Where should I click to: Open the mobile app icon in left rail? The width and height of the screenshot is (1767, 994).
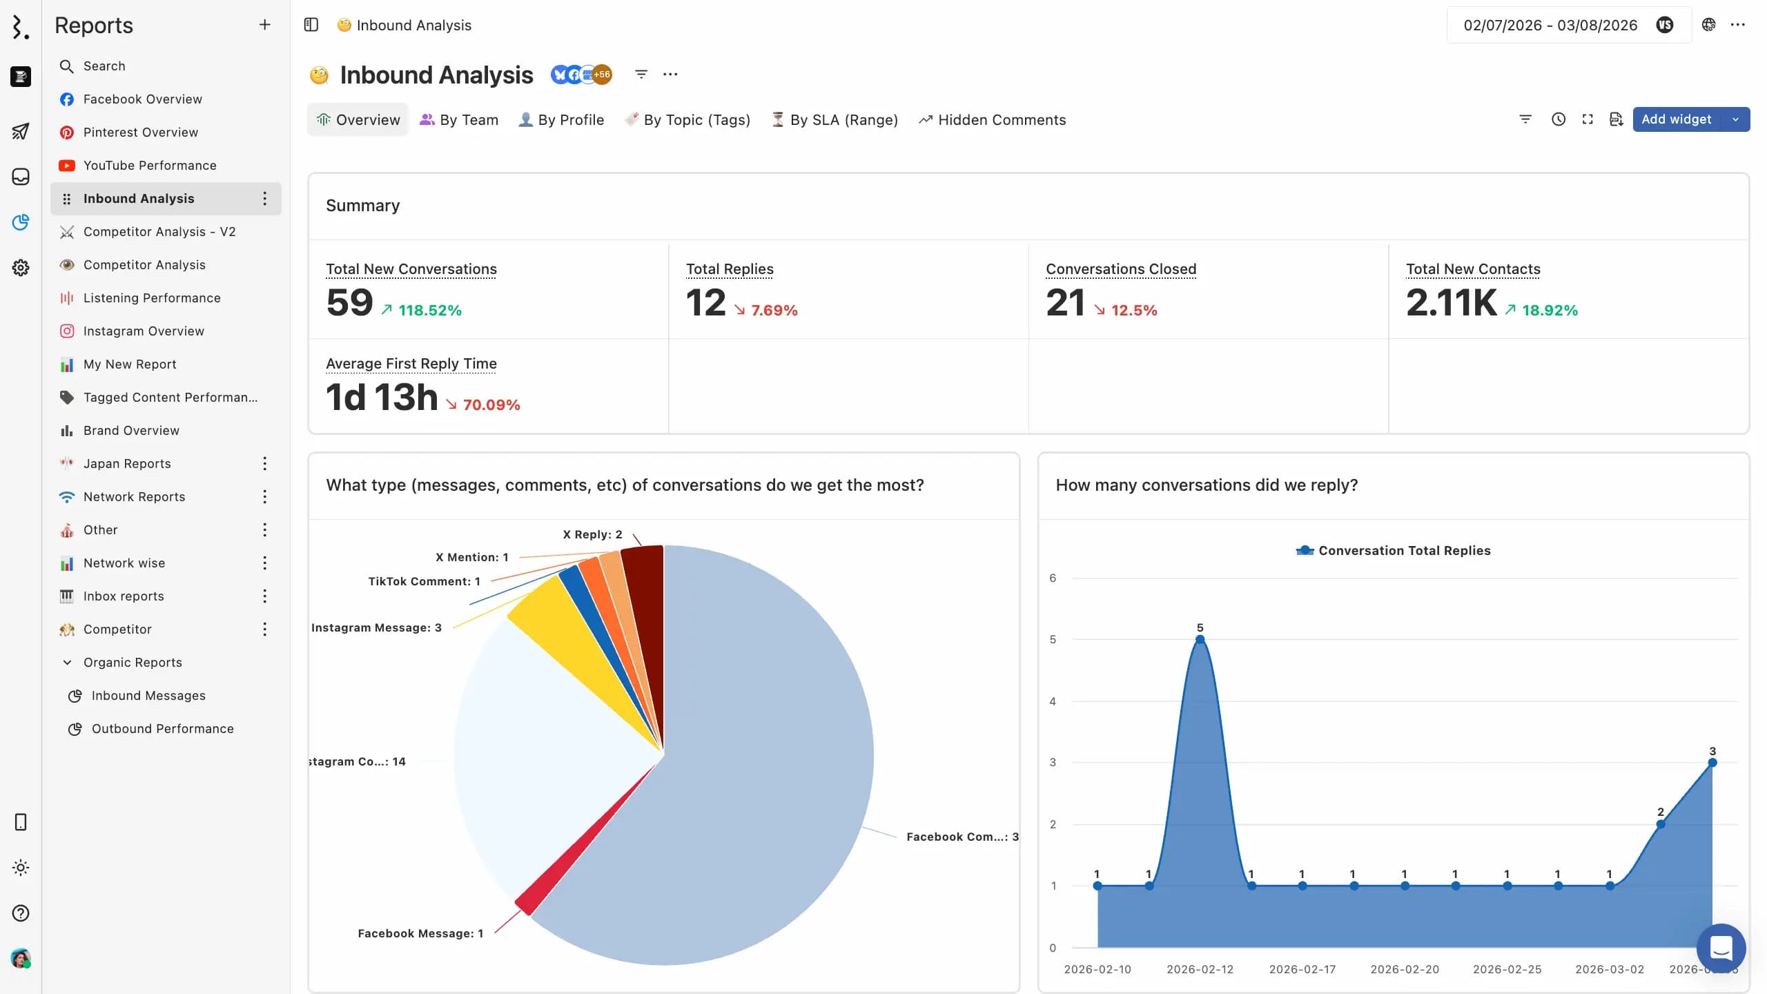click(21, 821)
